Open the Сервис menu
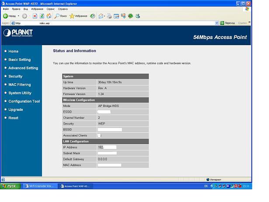The height and width of the screenshot is (202, 269). click(x=51, y=9)
